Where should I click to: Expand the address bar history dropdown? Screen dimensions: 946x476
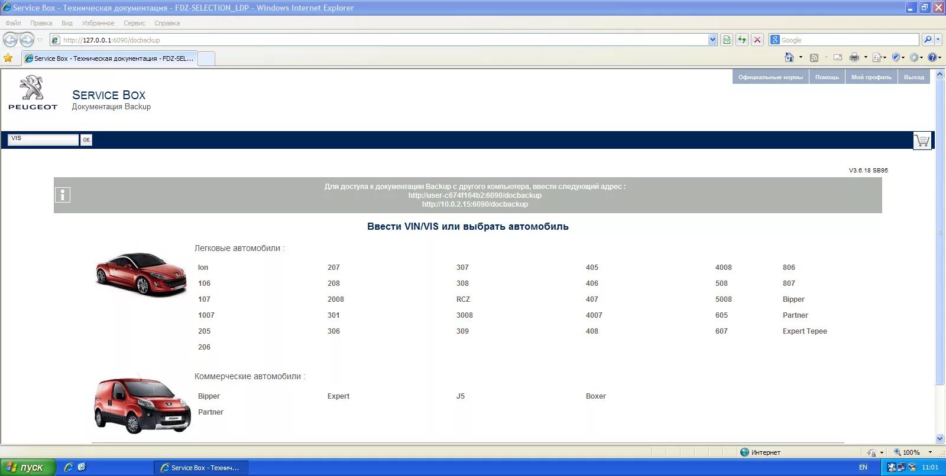point(712,40)
